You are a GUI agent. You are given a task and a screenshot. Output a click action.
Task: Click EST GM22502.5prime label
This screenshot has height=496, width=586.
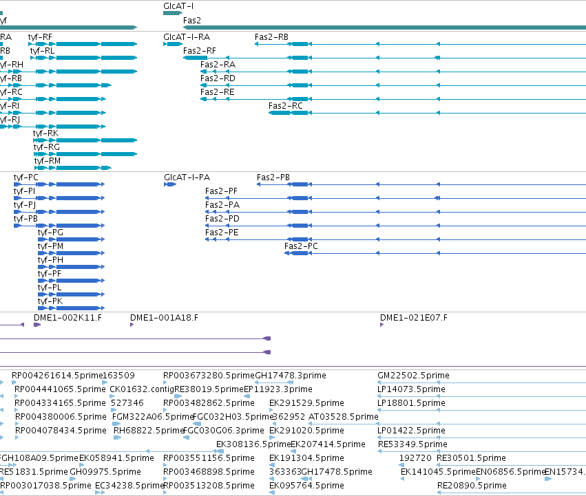413,376
